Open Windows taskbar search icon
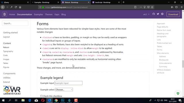The height and width of the screenshot is (103, 184). tap(10, 100)
